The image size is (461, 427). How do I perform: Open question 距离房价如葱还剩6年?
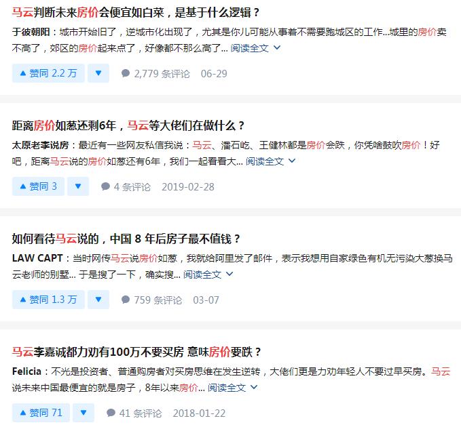click(x=128, y=125)
